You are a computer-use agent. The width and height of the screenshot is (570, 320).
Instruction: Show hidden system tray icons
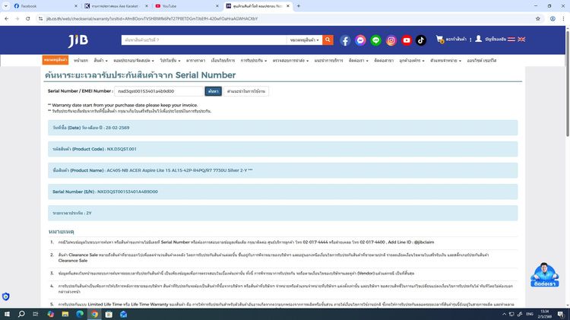504,314
